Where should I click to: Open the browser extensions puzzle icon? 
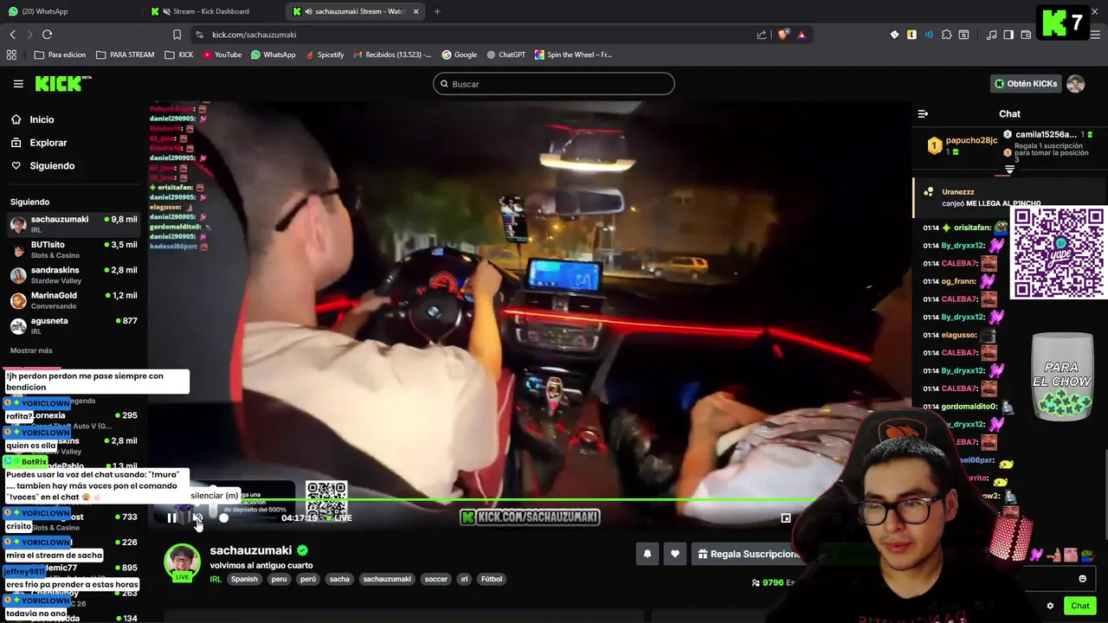tap(946, 35)
